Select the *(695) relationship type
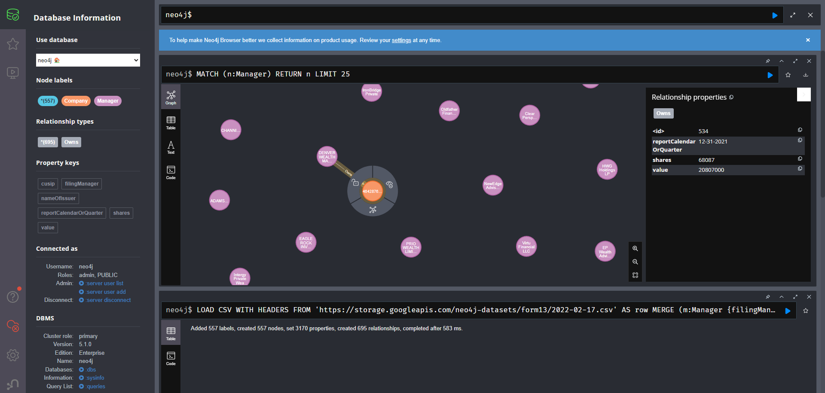The height and width of the screenshot is (393, 825). (48, 142)
